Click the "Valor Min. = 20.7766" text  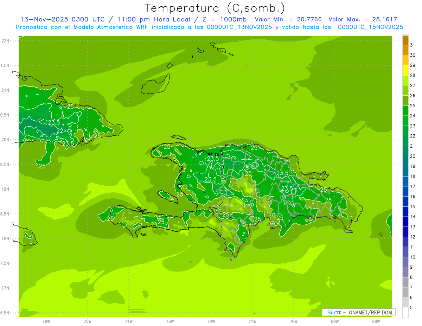tap(288, 19)
